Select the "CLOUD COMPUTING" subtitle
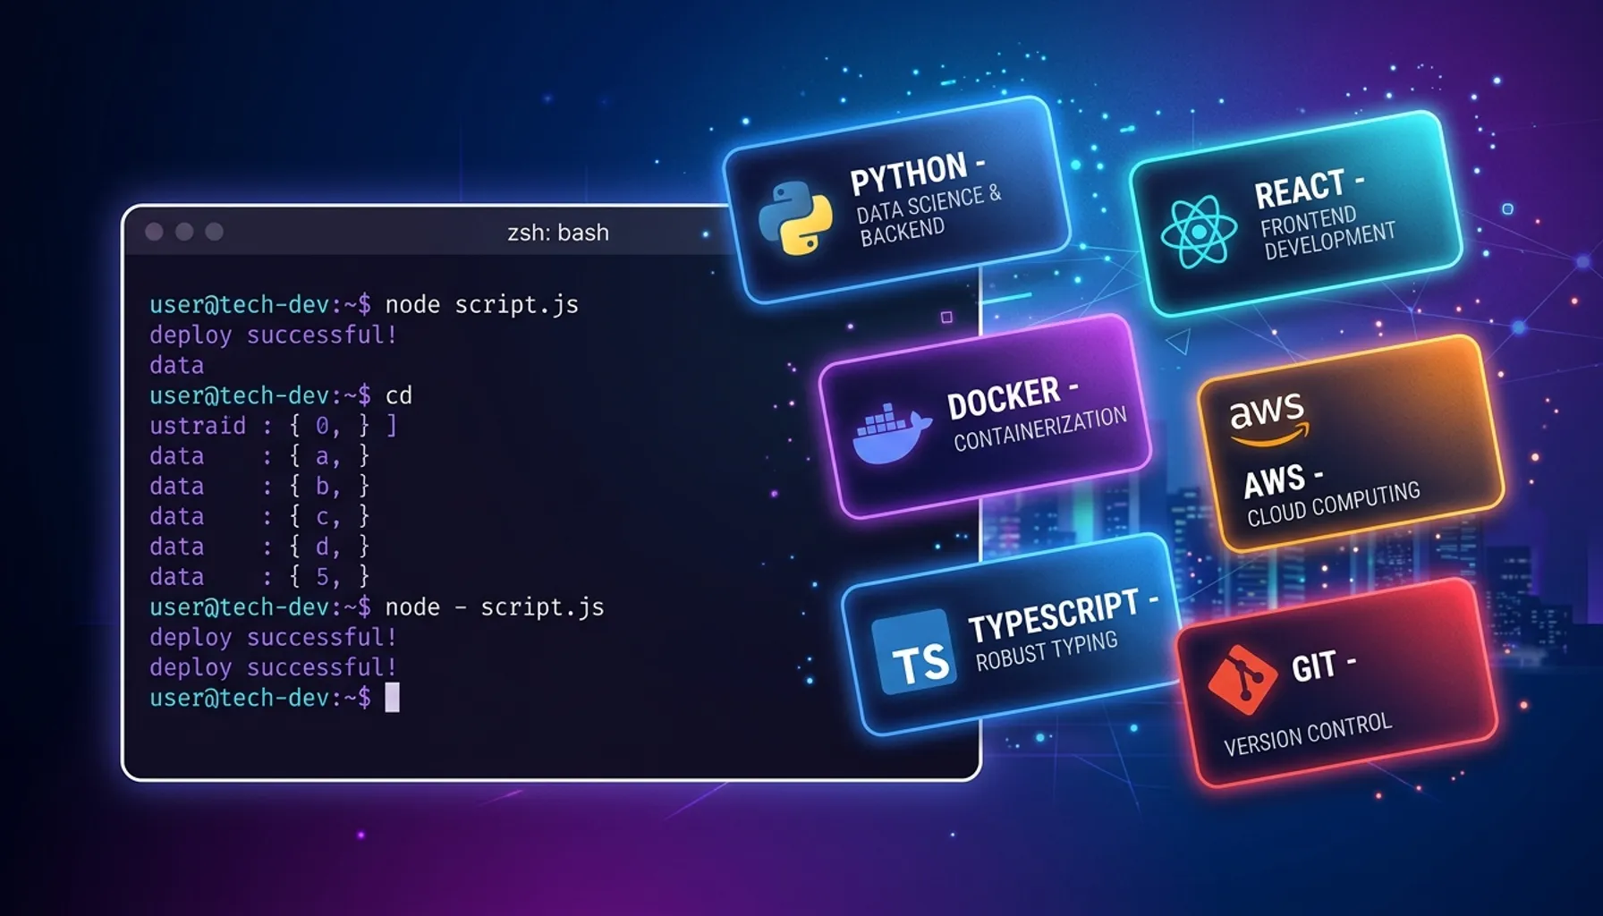1603x916 pixels. [1333, 505]
